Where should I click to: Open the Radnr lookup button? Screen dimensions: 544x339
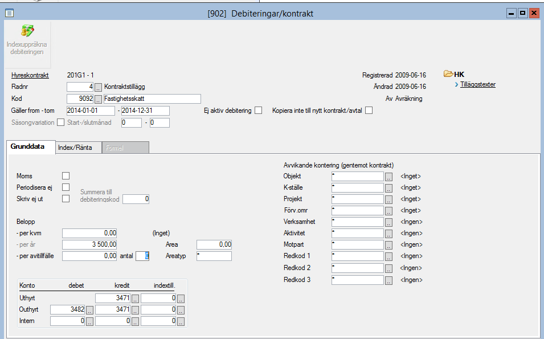pyautogui.click(x=98, y=87)
